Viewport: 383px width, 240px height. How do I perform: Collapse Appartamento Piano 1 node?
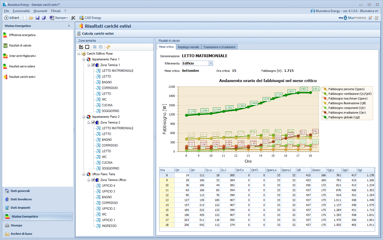(84, 60)
